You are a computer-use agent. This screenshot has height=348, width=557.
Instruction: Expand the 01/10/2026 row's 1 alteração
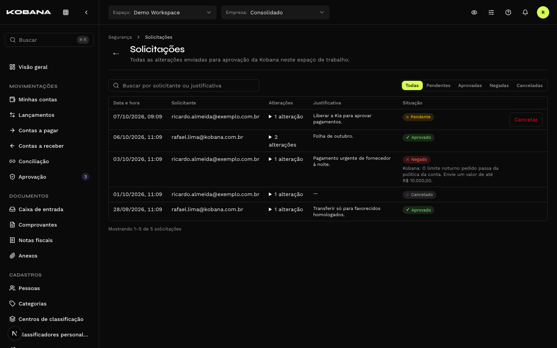pos(286,194)
